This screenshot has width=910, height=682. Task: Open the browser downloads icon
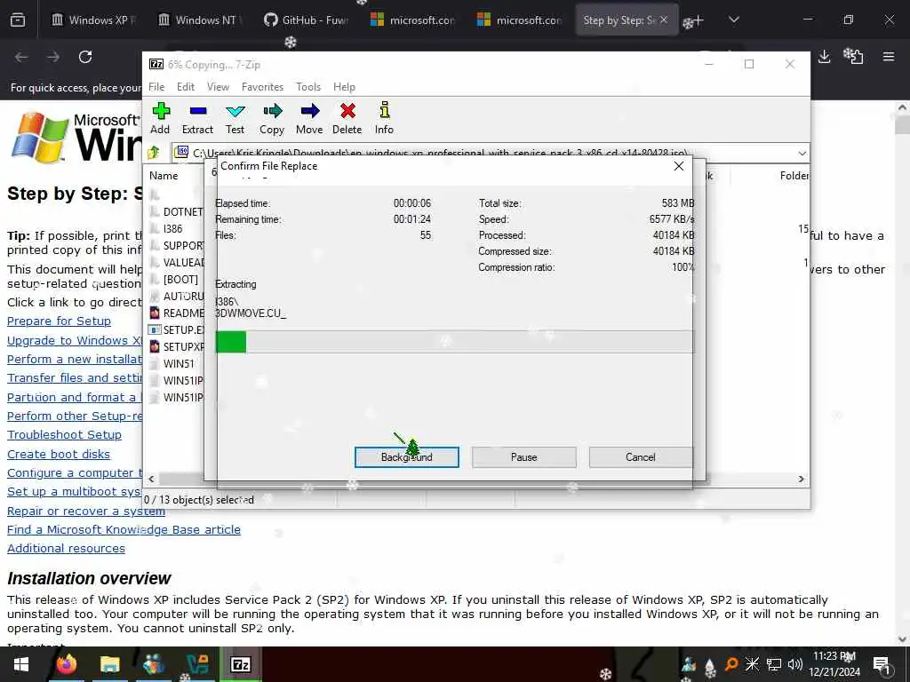pyautogui.click(x=824, y=56)
